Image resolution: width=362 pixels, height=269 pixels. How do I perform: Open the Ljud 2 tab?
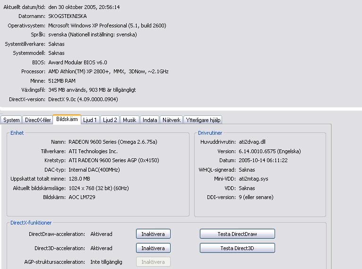pyautogui.click(x=110, y=120)
